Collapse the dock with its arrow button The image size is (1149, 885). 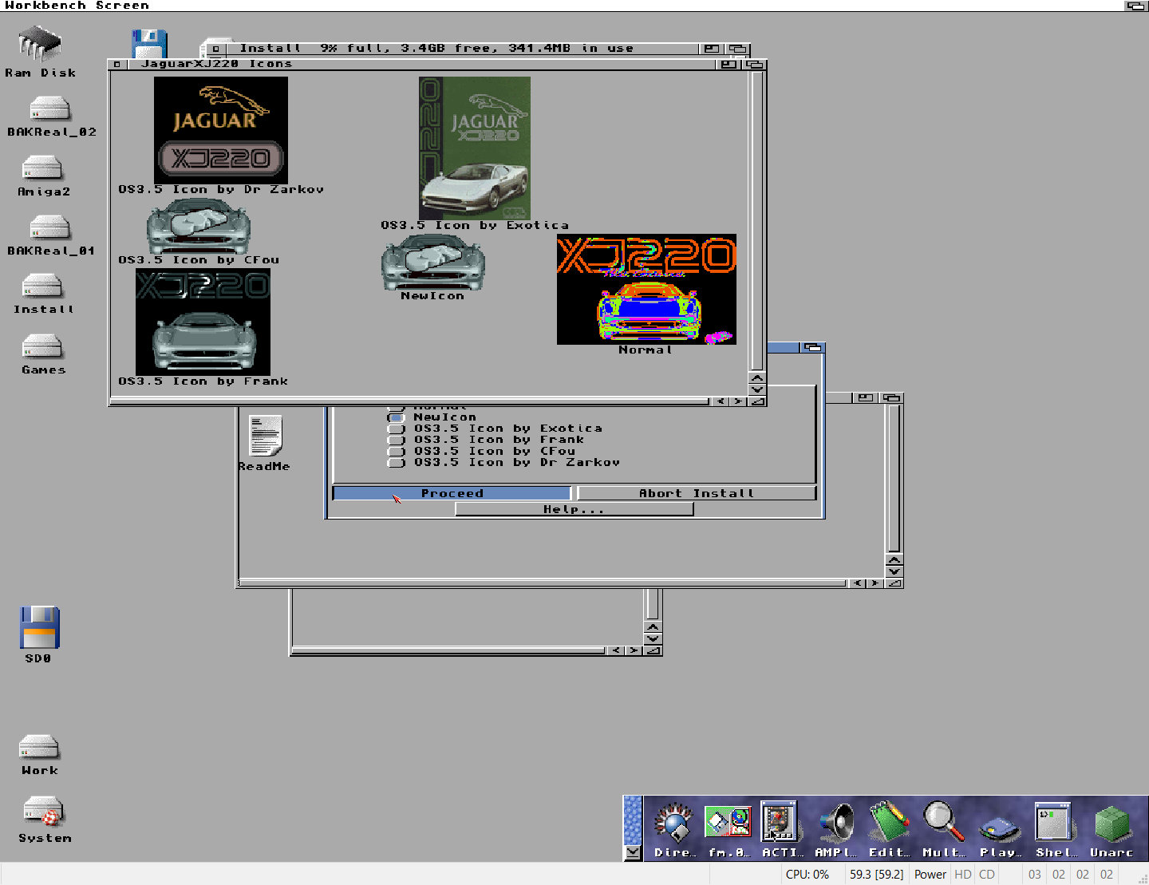(633, 852)
